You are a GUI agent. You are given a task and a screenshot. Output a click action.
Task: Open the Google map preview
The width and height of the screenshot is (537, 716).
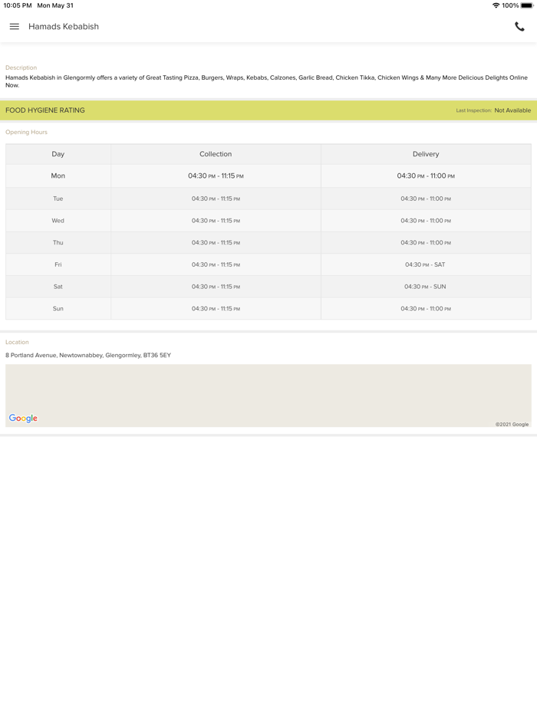click(268, 396)
